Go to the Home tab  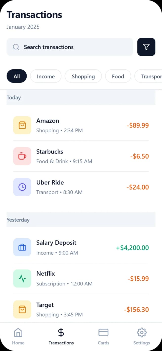18,335
